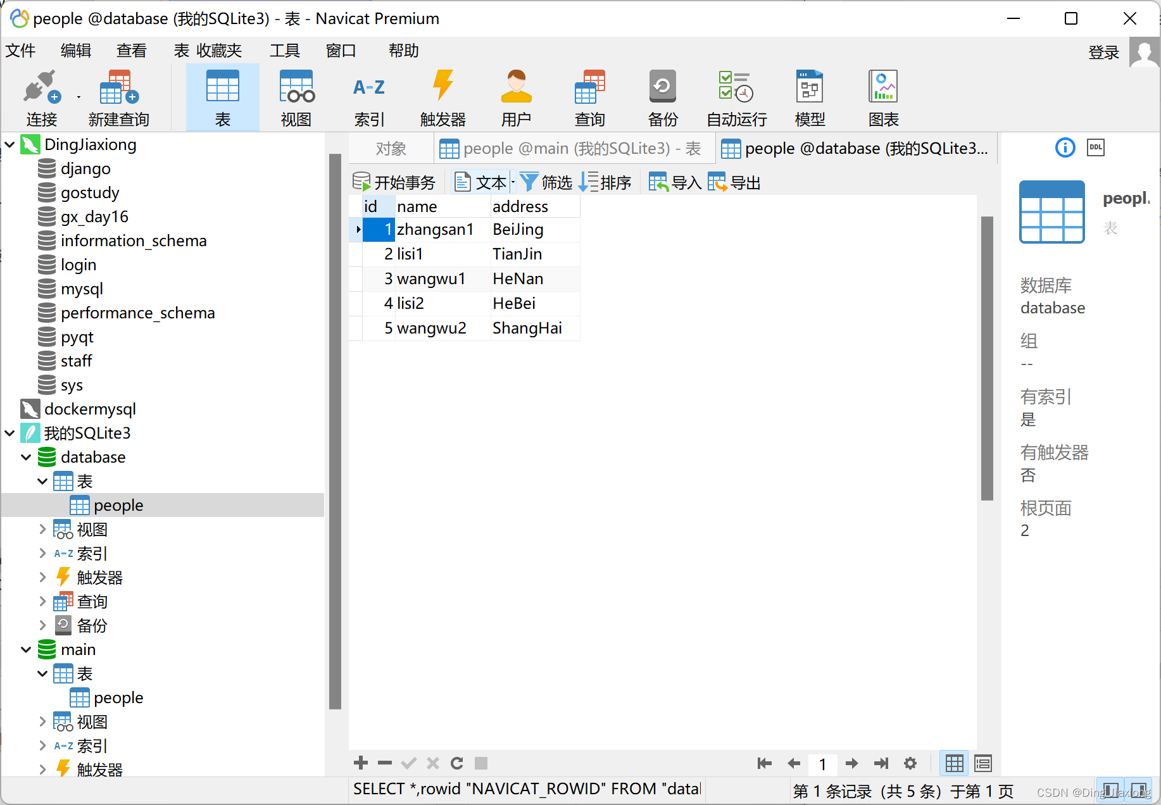1161x805 pixels.
Task: Collapse the DingJiaxiong connection
Action: click(x=9, y=144)
